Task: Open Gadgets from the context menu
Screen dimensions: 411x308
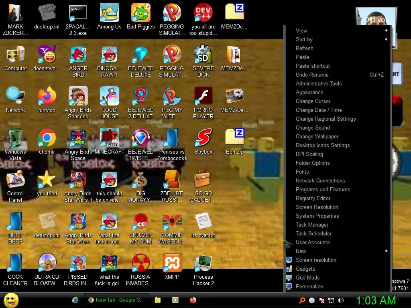Action: pyautogui.click(x=338, y=269)
